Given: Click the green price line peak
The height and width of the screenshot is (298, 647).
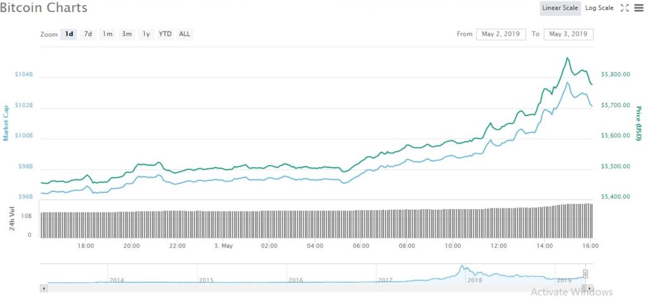Looking at the screenshot, I should [567, 58].
